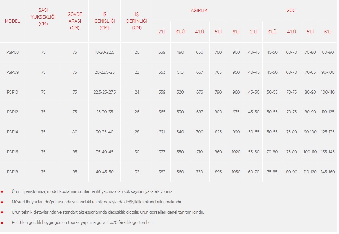Click the GÜÇ group header
Screen dimensions: 339x234
tap(291, 10)
